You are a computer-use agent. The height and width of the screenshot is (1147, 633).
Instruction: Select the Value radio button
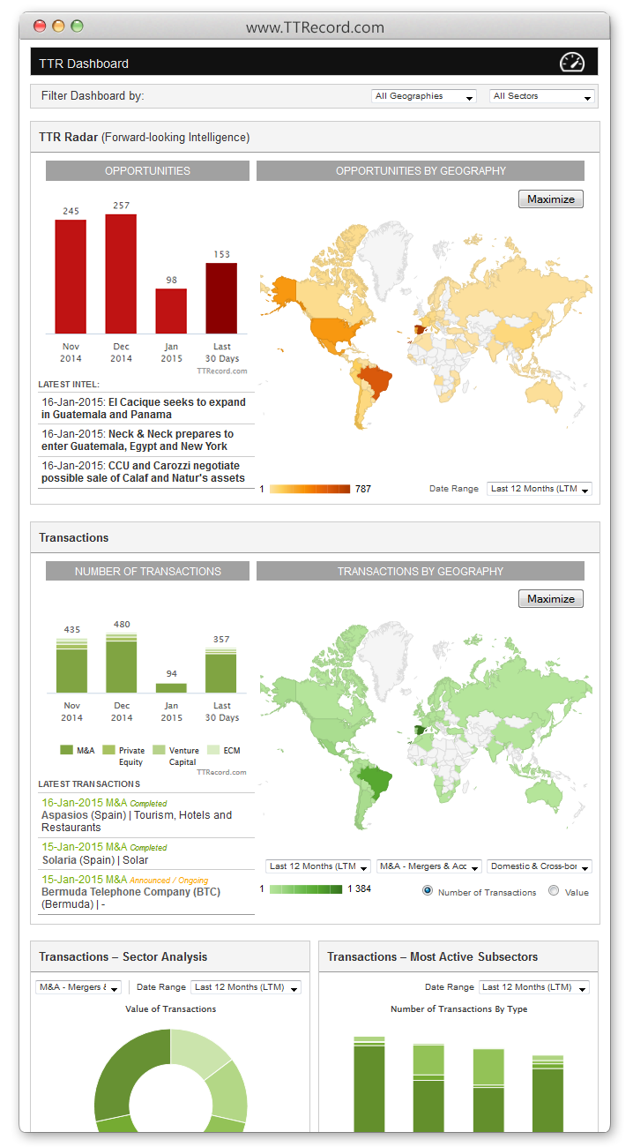(554, 891)
